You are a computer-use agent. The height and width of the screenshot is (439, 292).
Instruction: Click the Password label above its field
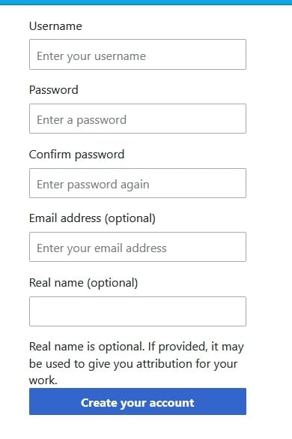point(54,90)
